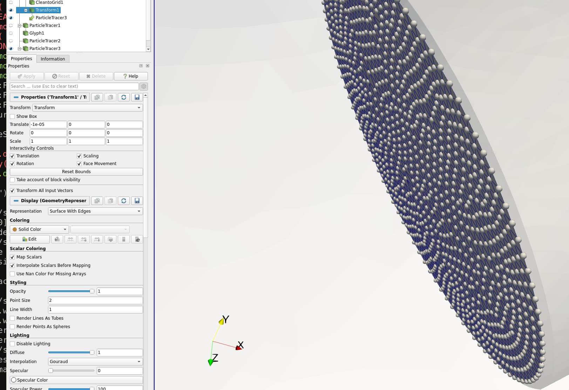Click the rescale to custom range icon

pyautogui.click(x=84, y=239)
